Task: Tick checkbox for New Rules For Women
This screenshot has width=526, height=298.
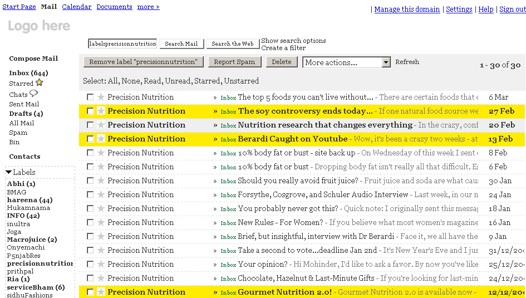Action: pos(90,222)
